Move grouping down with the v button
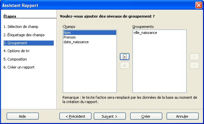This screenshot has height=124, width=204. tap(194, 65)
